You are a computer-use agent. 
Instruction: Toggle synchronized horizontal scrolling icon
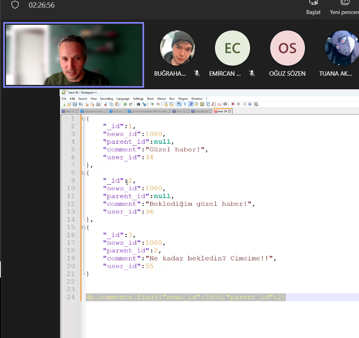(x=171, y=104)
